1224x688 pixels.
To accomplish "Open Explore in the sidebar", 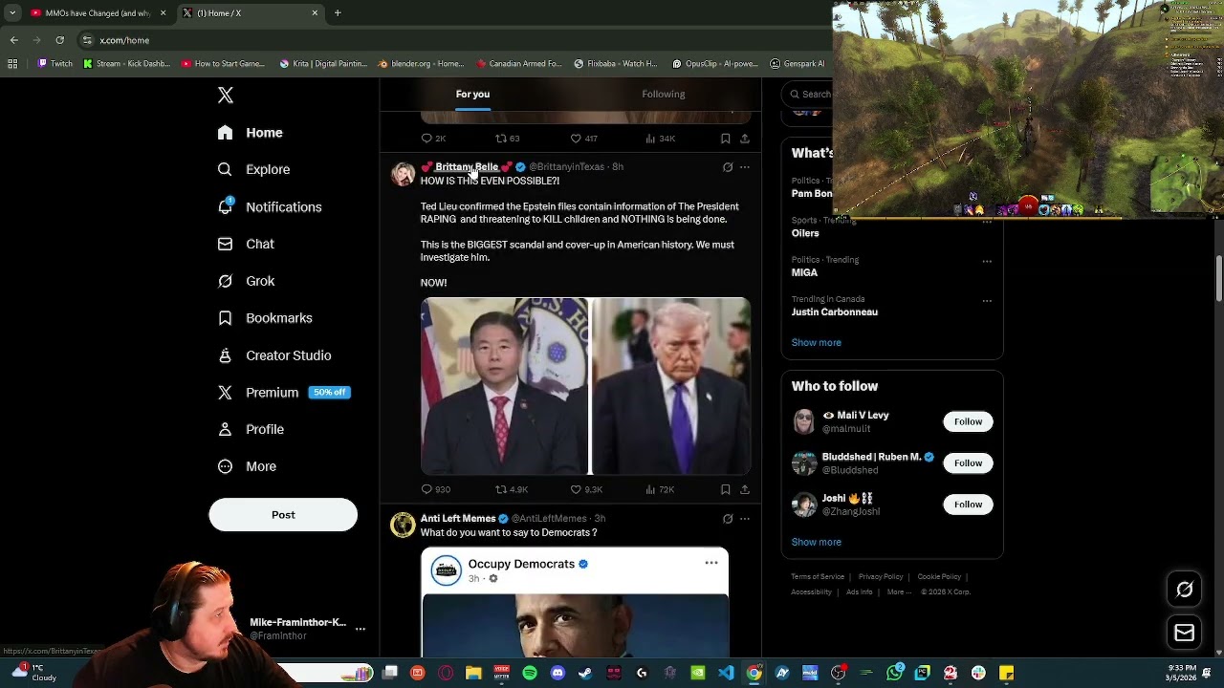I will point(254,169).
